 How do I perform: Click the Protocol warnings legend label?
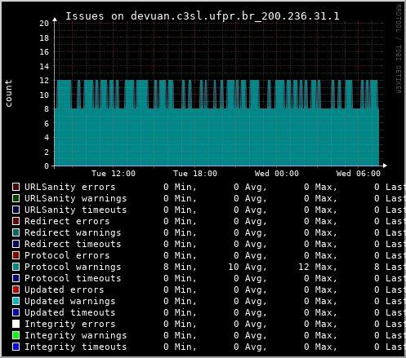pyautogui.click(x=73, y=267)
